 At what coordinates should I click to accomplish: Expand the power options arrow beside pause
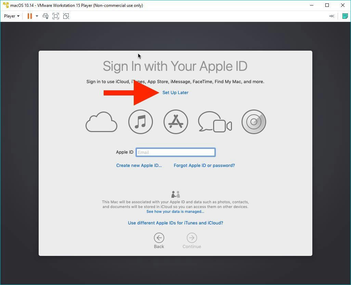37,16
